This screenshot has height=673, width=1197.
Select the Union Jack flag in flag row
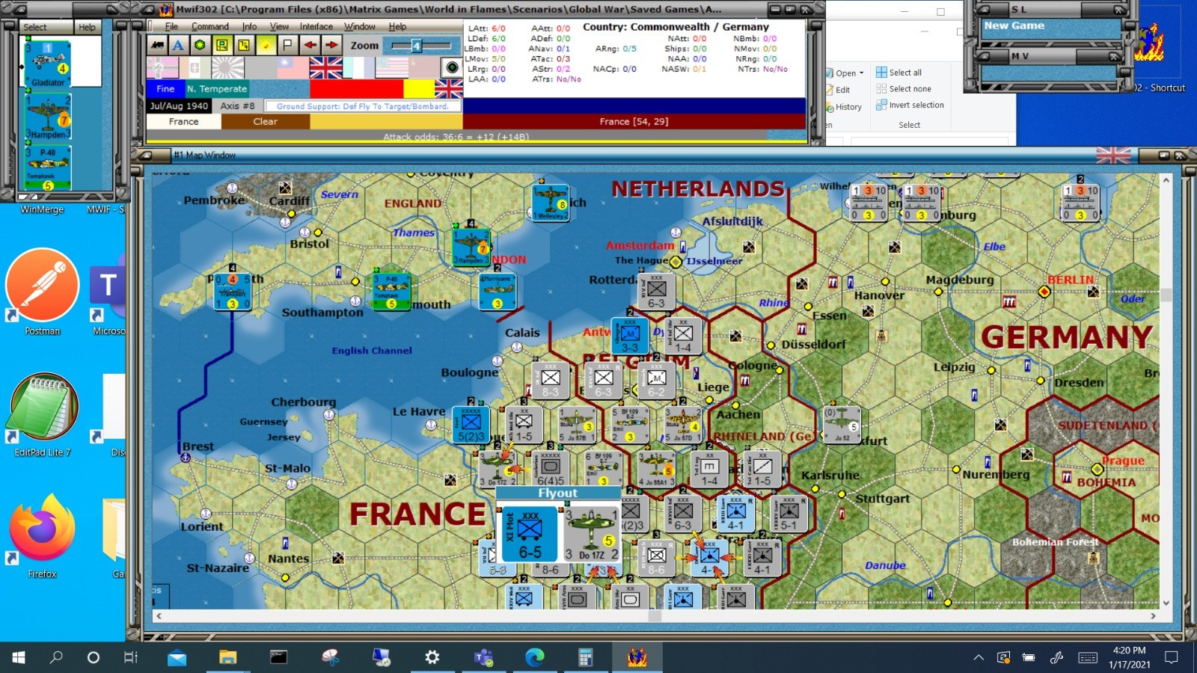(x=326, y=68)
